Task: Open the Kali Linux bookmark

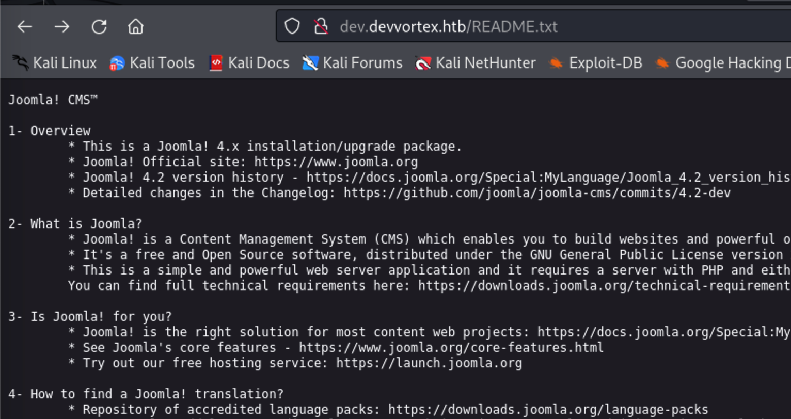Action: pyautogui.click(x=55, y=63)
